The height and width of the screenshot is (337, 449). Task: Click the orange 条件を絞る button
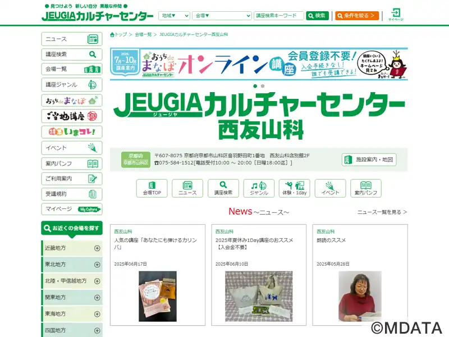click(357, 16)
